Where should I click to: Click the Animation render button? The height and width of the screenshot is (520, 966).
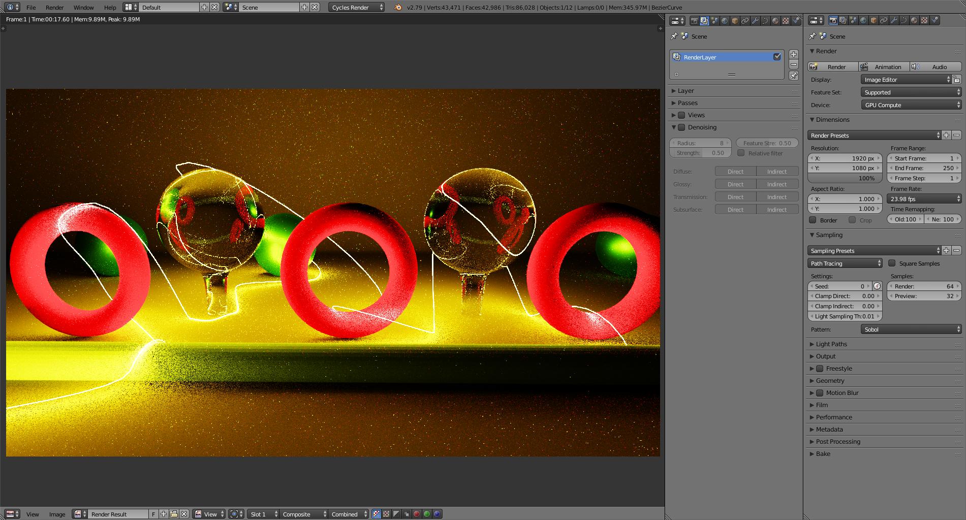tap(884, 67)
